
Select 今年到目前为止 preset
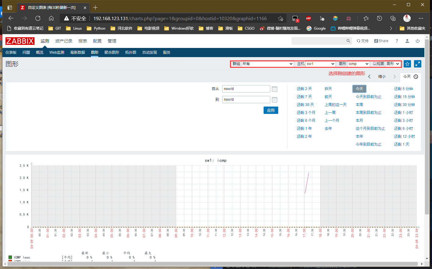[x=369, y=144]
